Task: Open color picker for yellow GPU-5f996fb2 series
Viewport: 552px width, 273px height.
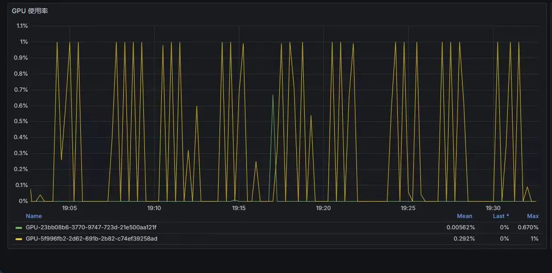Action: point(19,239)
